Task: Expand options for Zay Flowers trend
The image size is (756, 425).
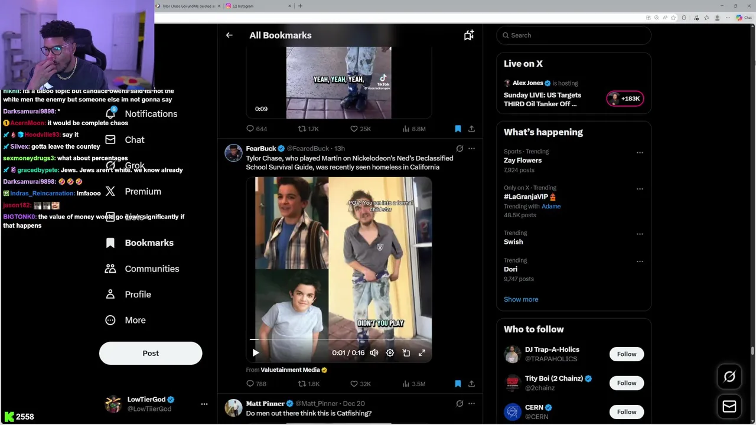Action: click(640, 153)
